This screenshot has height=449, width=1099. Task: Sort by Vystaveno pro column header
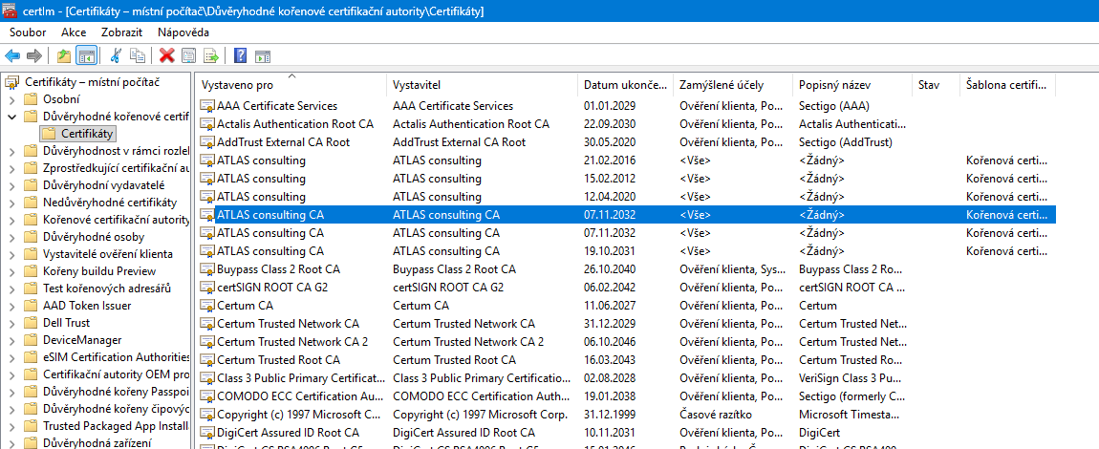point(291,85)
